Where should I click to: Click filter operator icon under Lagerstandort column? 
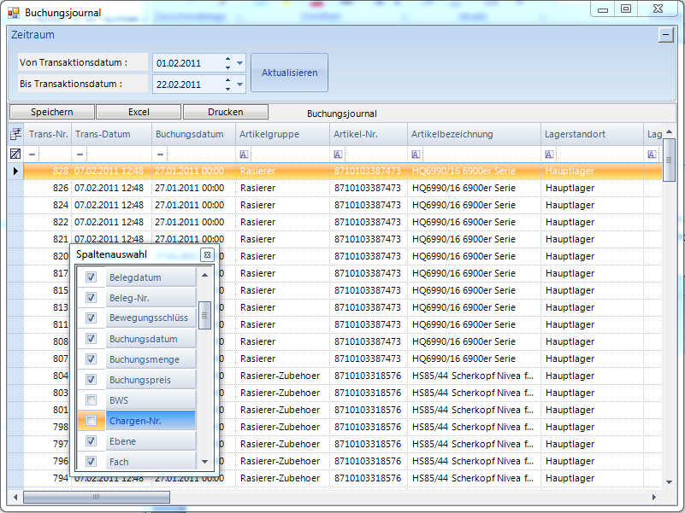point(549,154)
